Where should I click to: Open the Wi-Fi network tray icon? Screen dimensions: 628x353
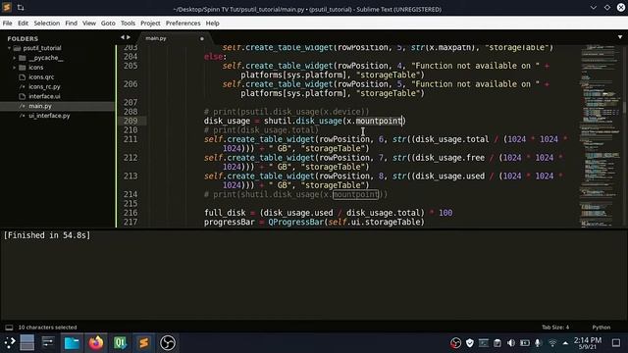coord(552,343)
